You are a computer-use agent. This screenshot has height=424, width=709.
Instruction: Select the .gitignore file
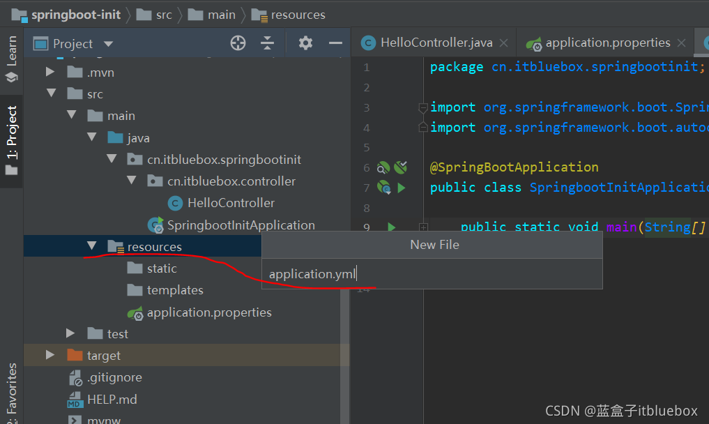click(x=105, y=378)
